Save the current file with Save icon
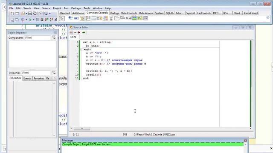Screen dimensions: 273x153 (30, 13)
